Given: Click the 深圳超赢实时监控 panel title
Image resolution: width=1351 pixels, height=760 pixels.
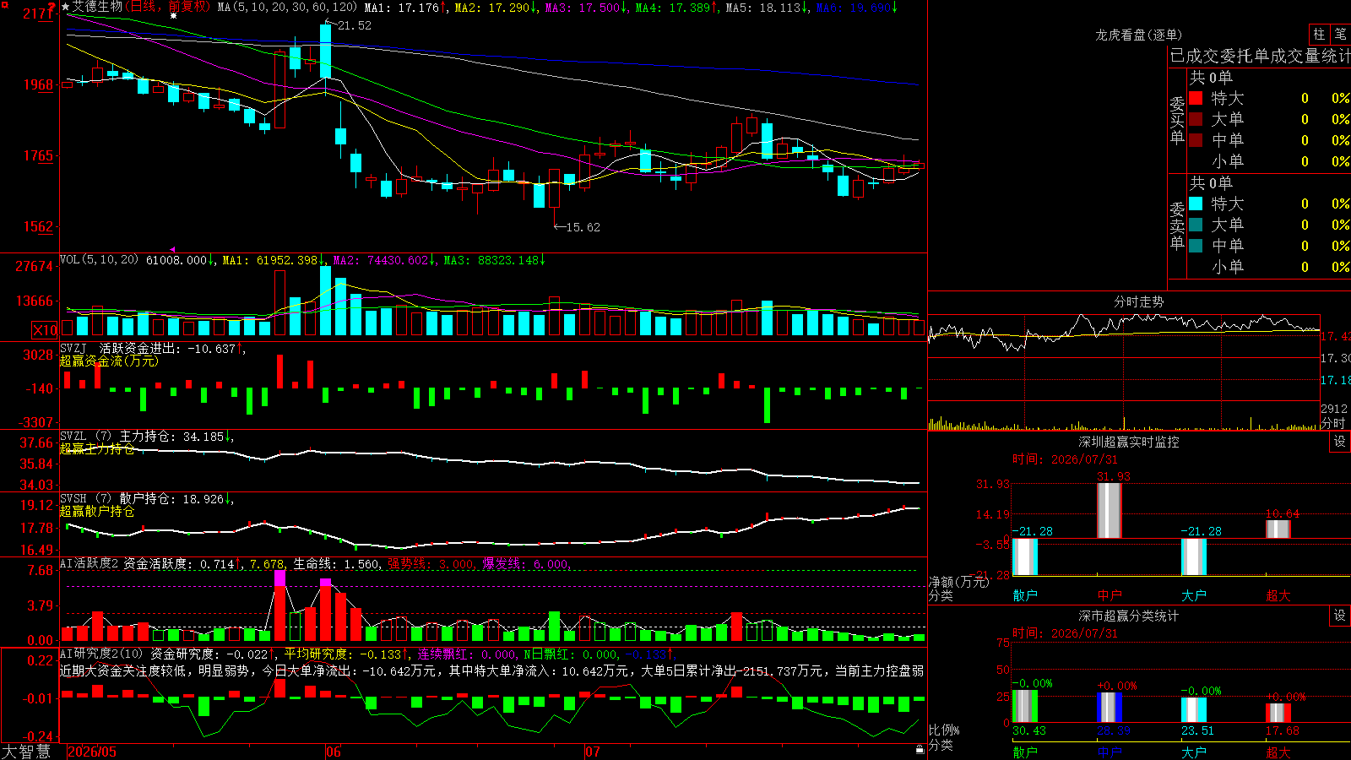Looking at the screenshot, I should pos(1129,442).
